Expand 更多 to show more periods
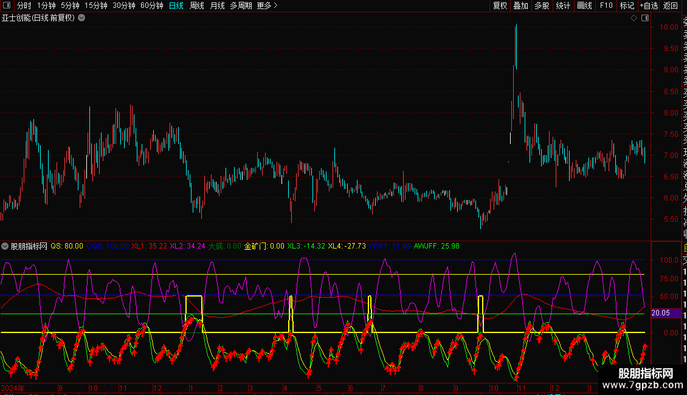 [x=267, y=5]
